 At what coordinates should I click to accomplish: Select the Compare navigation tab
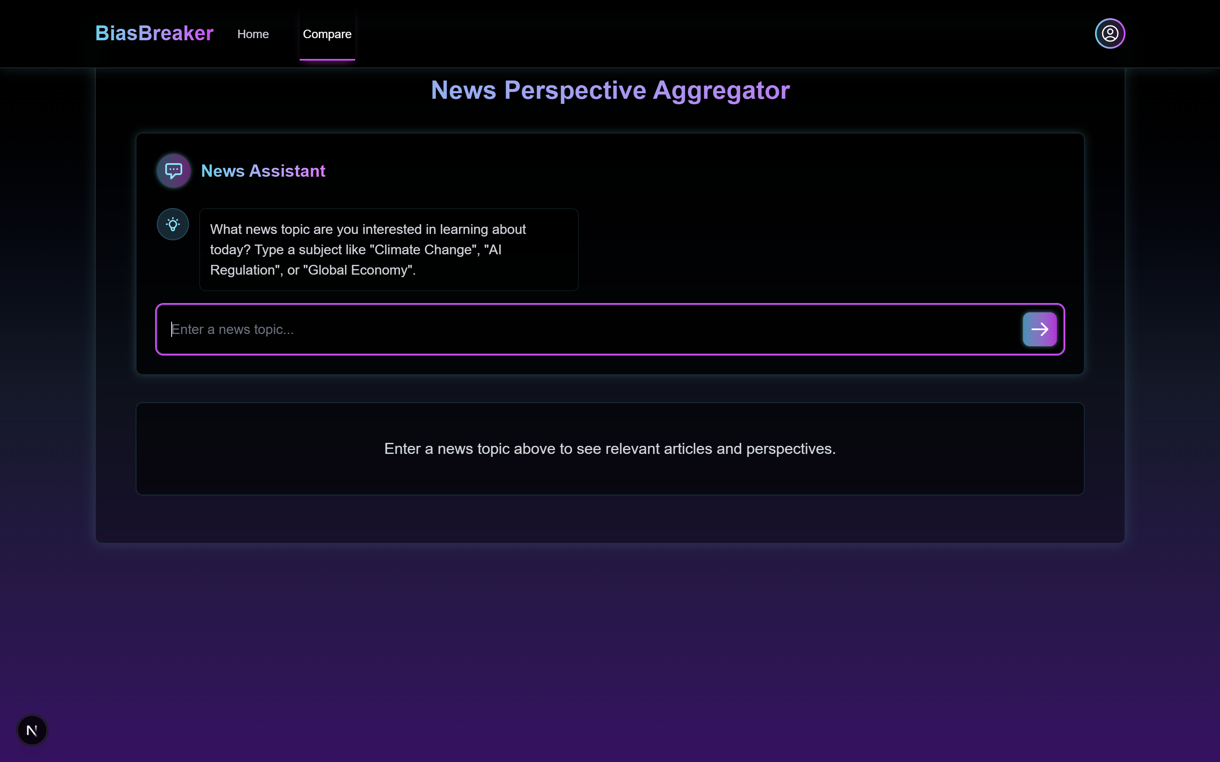click(x=327, y=34)
